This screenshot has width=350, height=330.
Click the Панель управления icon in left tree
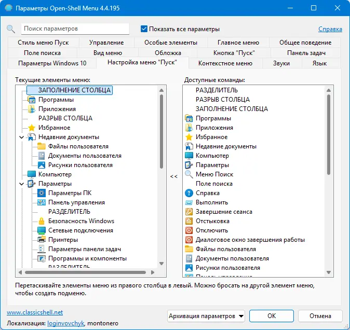tap(42, 202)
